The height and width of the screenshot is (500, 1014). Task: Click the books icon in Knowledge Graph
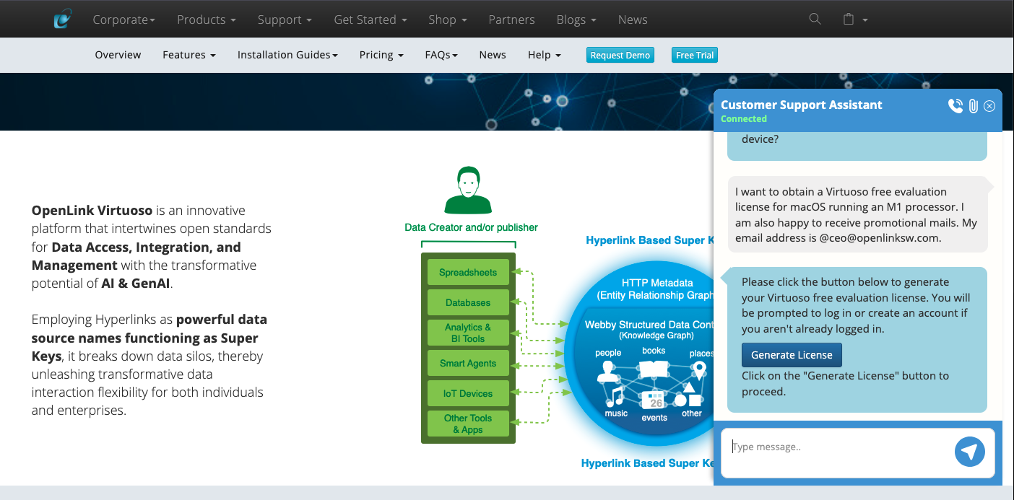(x=654, y=369)
